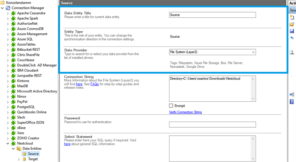Viewport: 296px width, 162px height.
Task: Expand the PostgreSQL connection node
Action: [8, 107]
